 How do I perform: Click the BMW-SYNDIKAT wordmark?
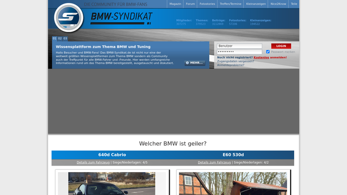[121, 18]
